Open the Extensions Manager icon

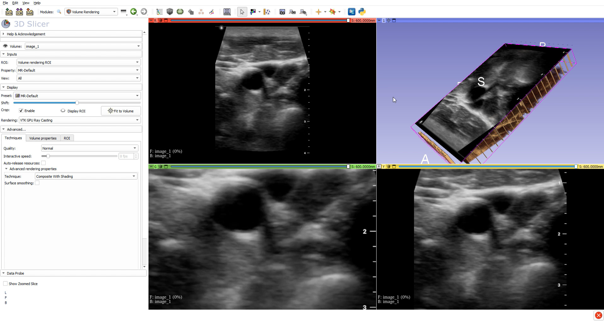click(x=351, y=12)
